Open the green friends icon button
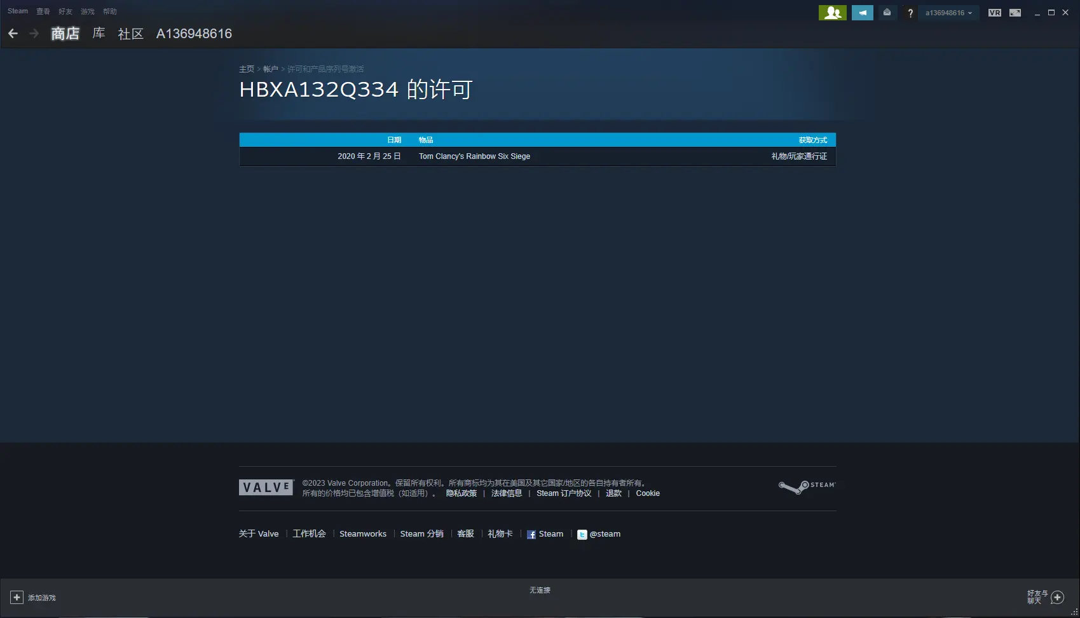Image resolution: width=1080 pixels, height=618 pixels. point(832,13)
